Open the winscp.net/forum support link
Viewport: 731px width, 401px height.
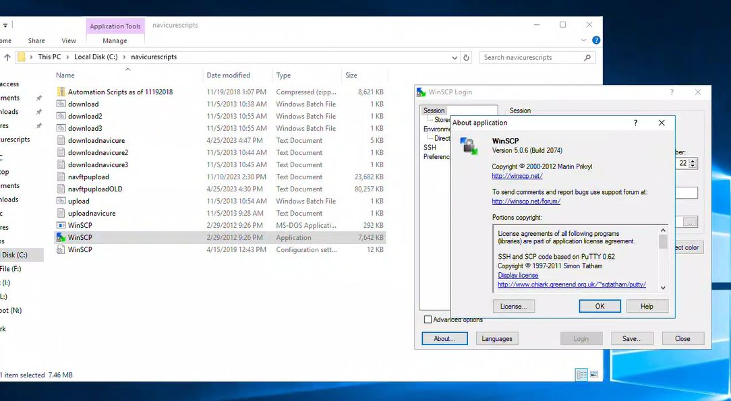[x=526, y=201]
